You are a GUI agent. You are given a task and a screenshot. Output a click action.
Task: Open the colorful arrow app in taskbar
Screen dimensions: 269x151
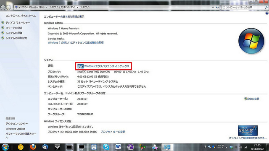pyautogui.click(x=155, y=147)
